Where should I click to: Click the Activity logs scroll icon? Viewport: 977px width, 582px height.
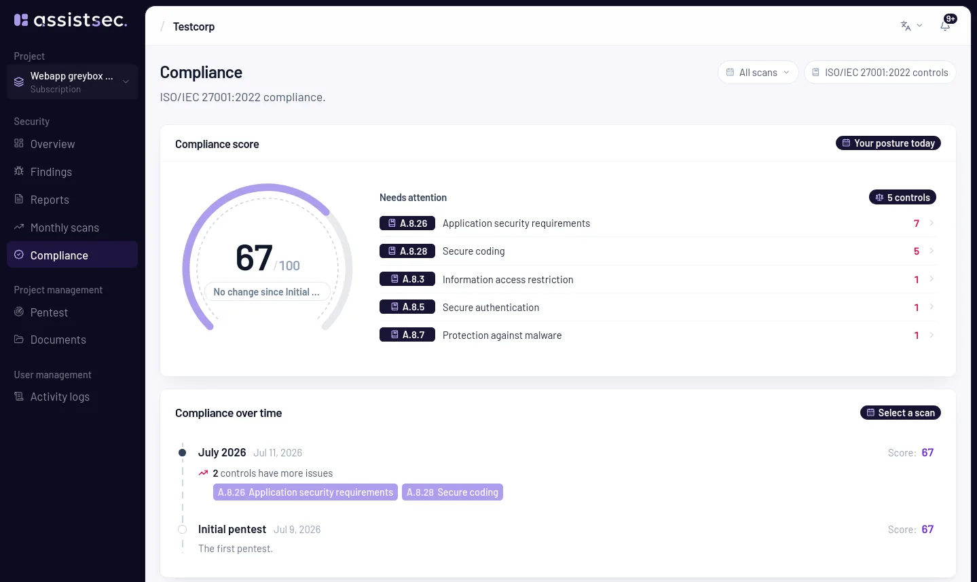pyautogui.click(x=19, y=397)
